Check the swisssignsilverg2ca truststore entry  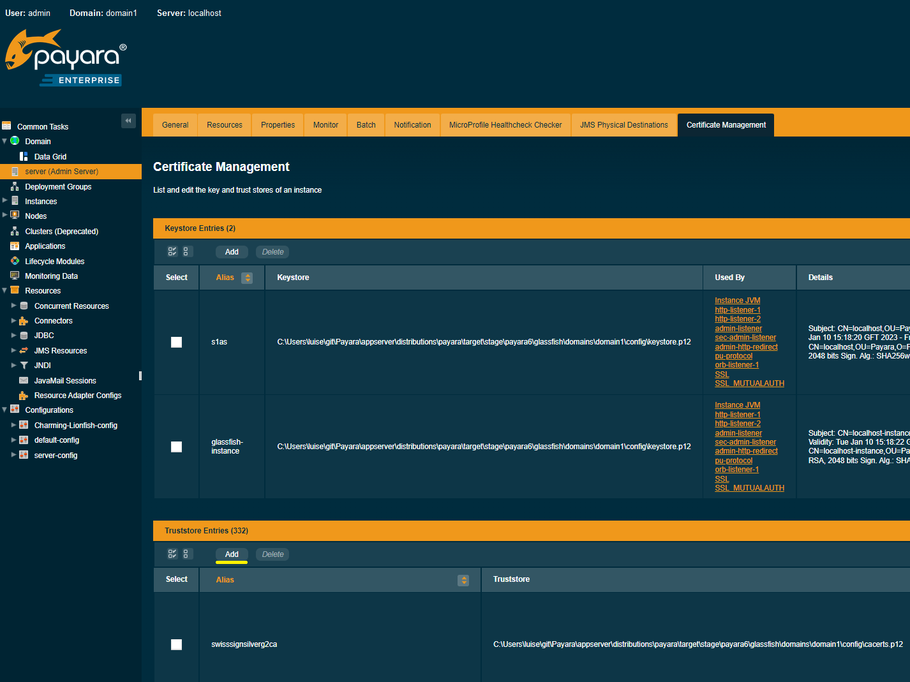click(x=176, y=644)
